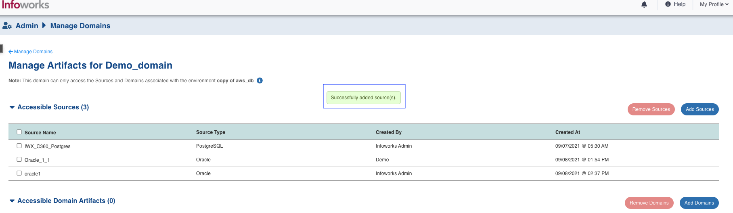Click the back arrow beside Manage Domains
Viewport: 733px width, 213px height.
tap(10, 52)
